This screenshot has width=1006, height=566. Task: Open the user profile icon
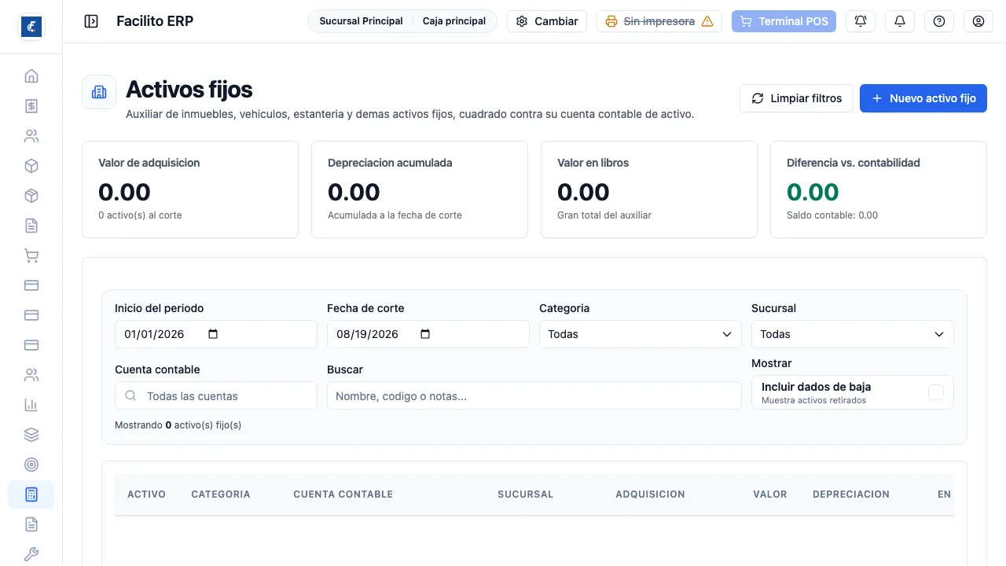(978, 21)
